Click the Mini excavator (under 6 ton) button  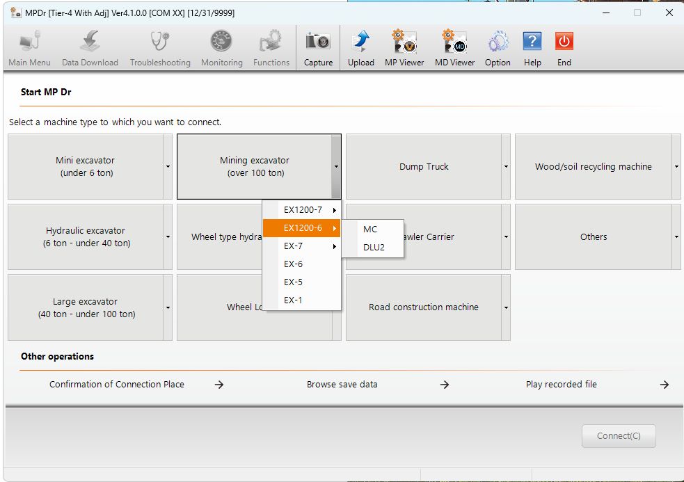pos(86,167)
